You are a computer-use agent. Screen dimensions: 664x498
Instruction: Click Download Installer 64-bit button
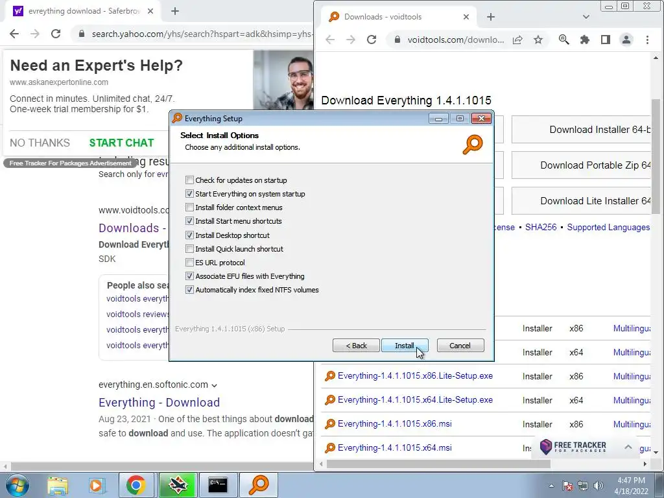pos(581,130)
